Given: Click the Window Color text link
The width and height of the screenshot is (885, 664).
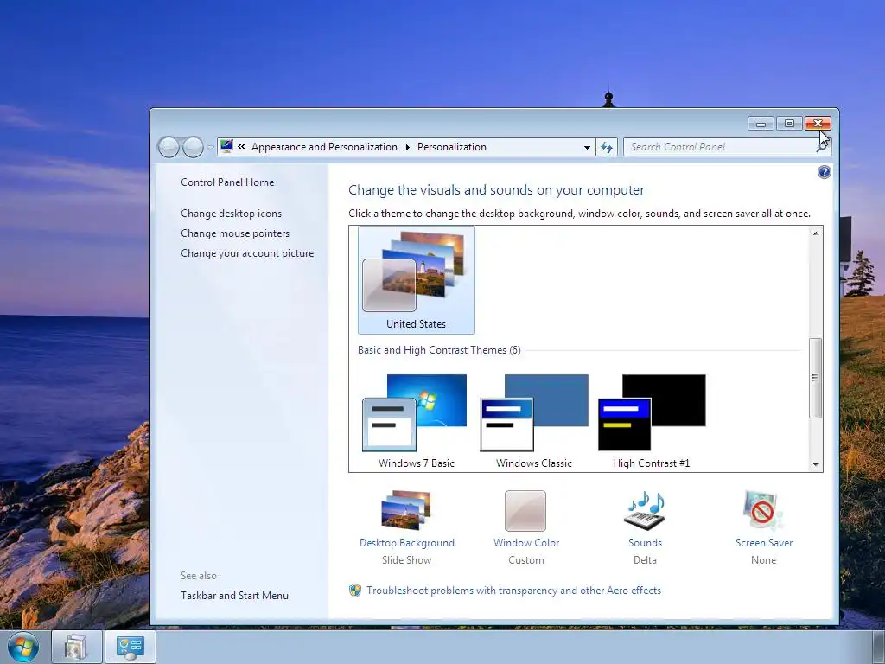Looking at the screenshot, I should (526, 543).
